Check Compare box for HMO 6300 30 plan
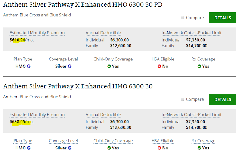Image resolution: width=239 pixels, height=158 pixels. point(182,99)
